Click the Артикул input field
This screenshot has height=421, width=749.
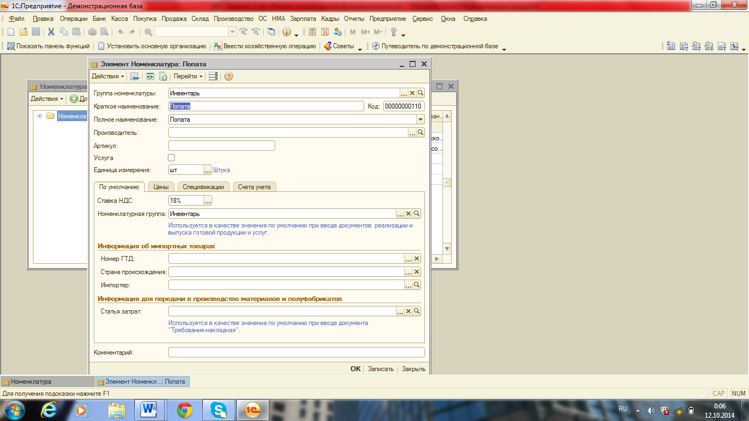(x=222, y=146)
